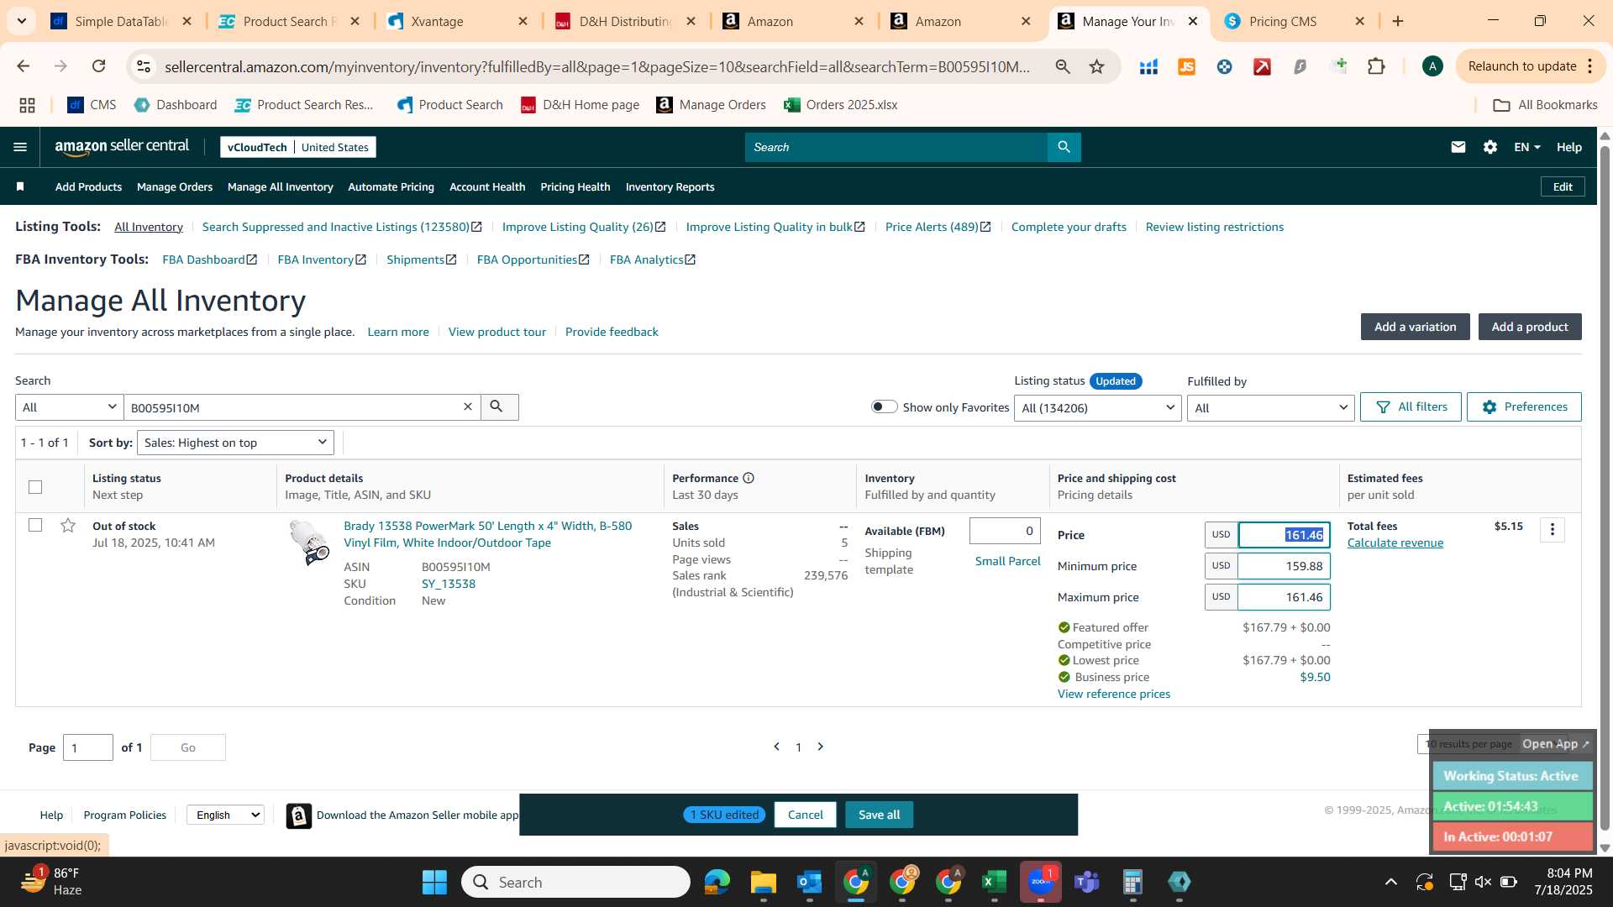Click the Add a product button
This screenshot has width=1613, height=907.
(1530, 327)
